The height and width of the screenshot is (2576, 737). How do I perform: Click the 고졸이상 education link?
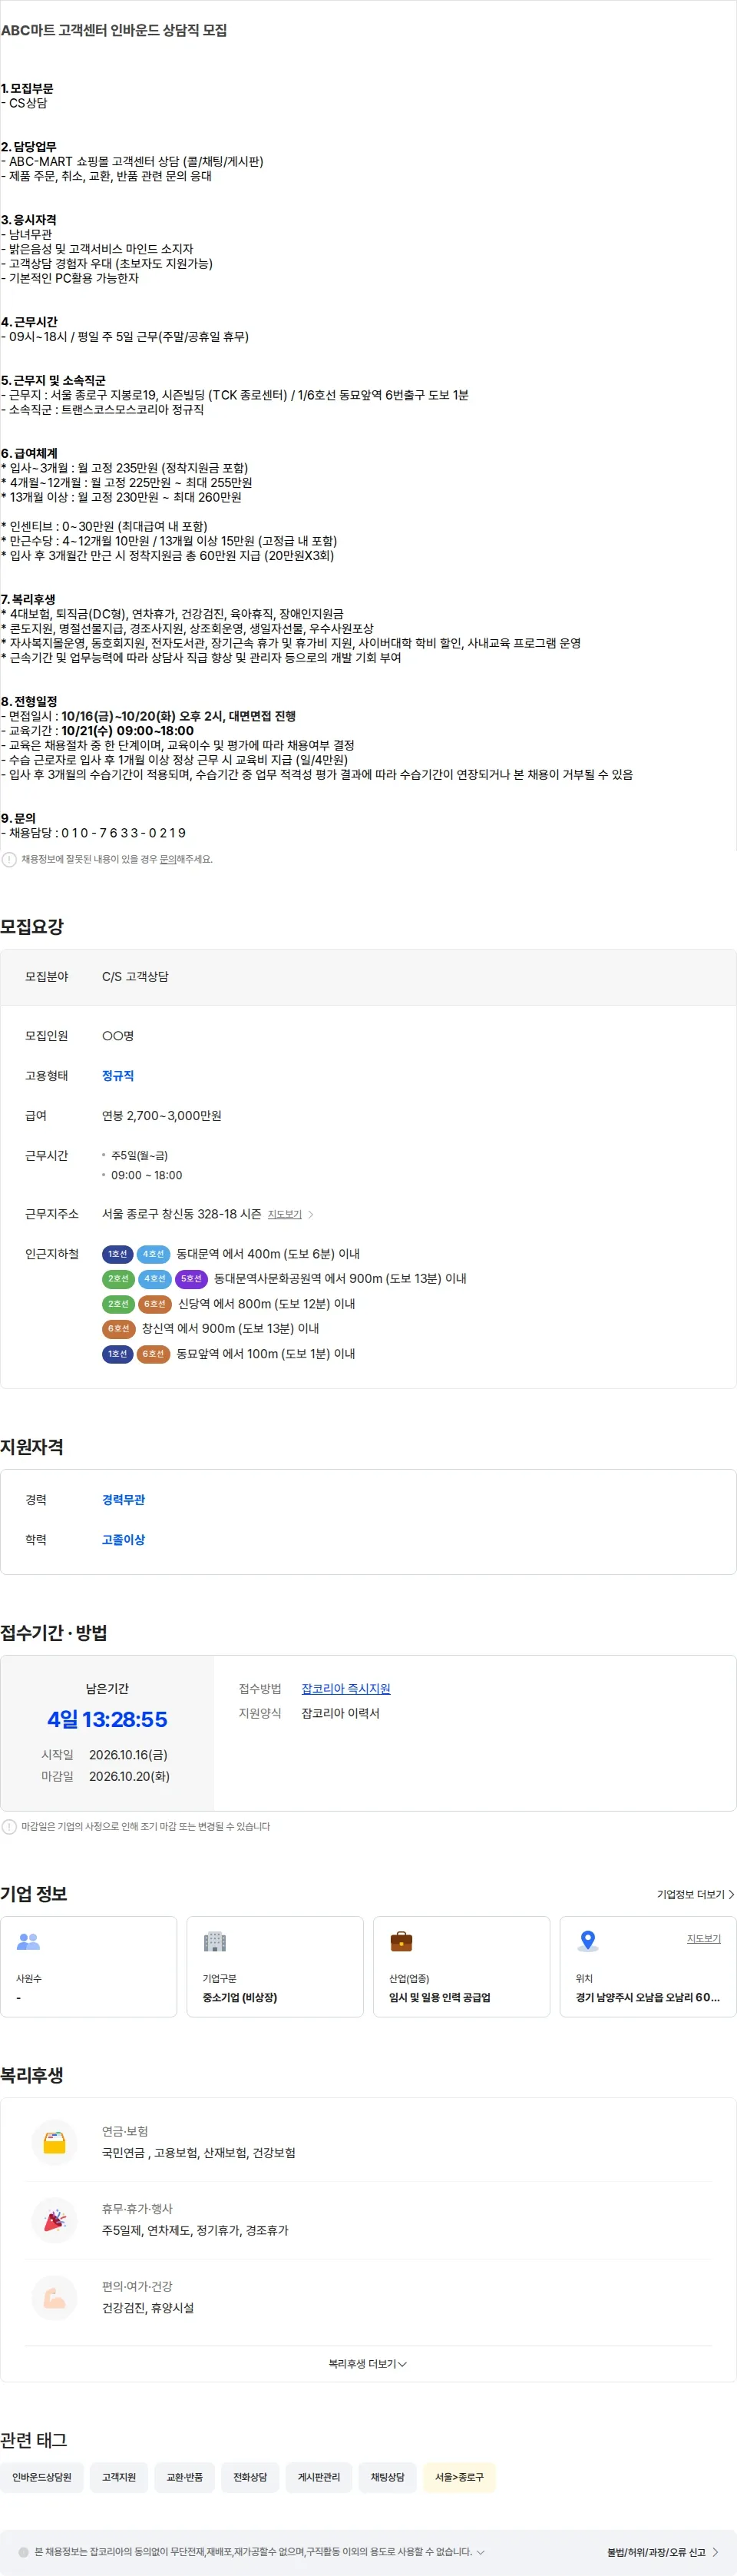(123, 1539)
